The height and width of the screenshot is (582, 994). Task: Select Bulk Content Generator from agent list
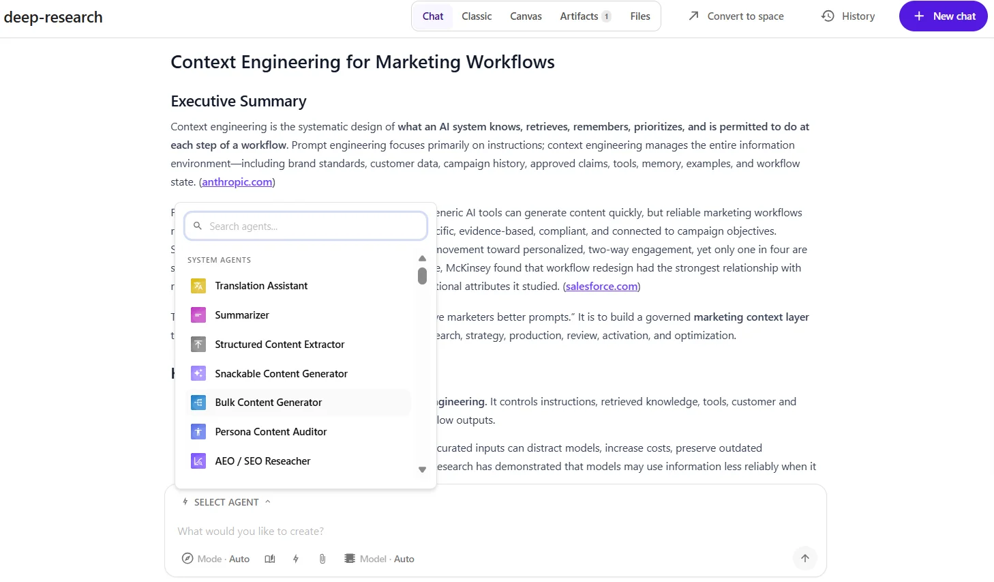coord(298,403)
